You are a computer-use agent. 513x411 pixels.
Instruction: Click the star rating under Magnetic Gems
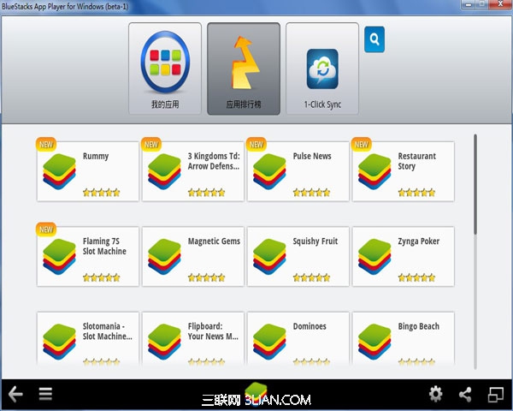206,278
